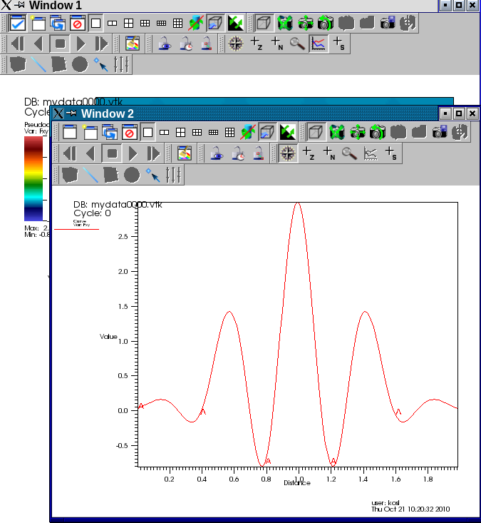
Task: Choose the 3x3 grid layout in Window 1
Action: pos(177,23)
